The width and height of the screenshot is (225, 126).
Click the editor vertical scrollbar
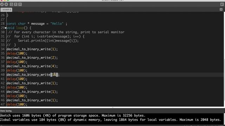click(224, 59)
